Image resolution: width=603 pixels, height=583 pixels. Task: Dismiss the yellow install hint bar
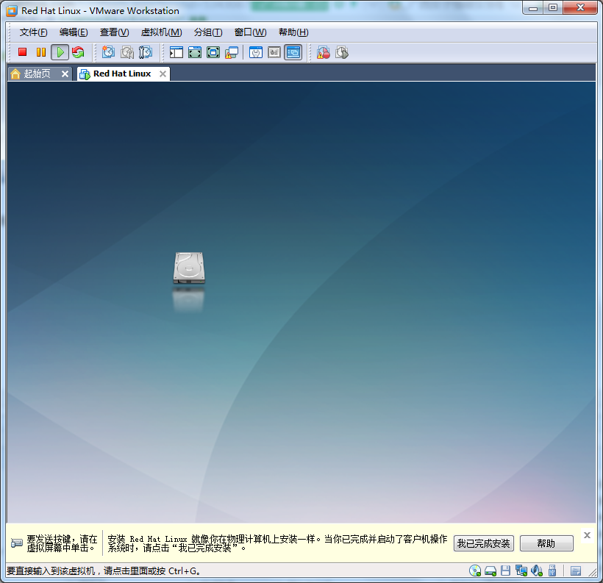tap(587, 535)
